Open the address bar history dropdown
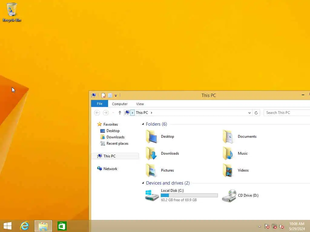 click(249, 113)
